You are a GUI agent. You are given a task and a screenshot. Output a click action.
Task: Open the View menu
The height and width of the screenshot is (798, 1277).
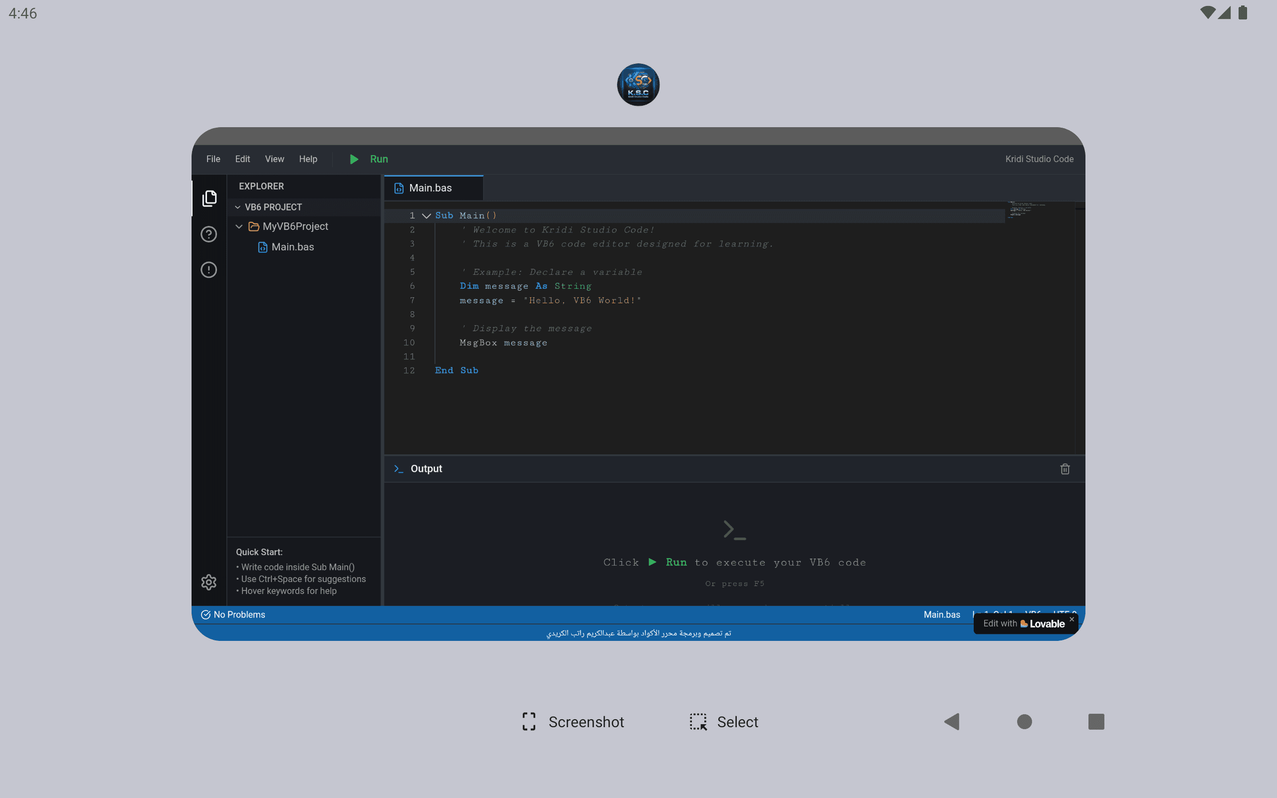274,159
